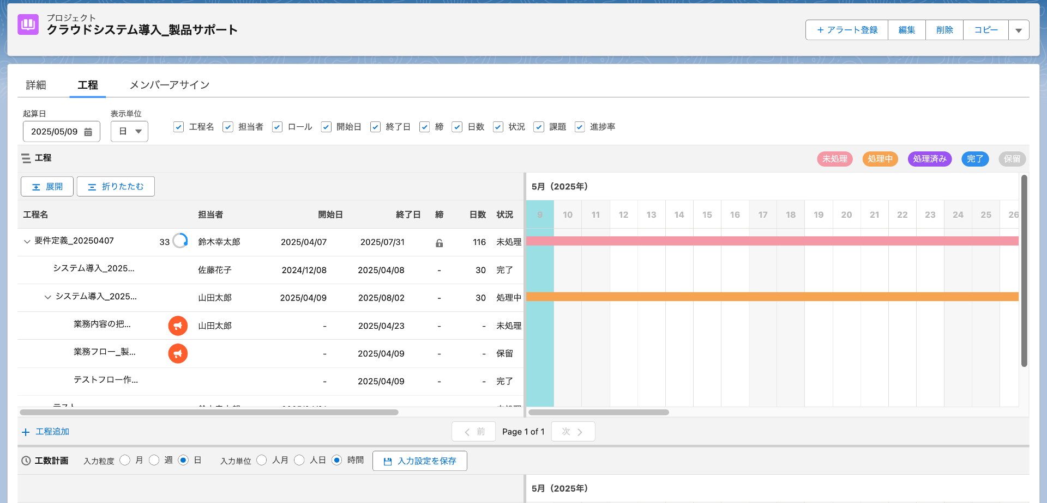The height and width of the screenshot is (503, 1047).
Task: Click the lock icon in 要件定義 row
Action: (439, 243)
